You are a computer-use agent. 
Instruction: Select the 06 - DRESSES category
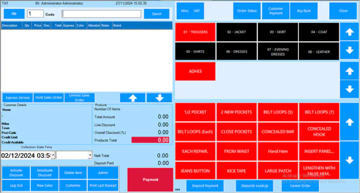(x=237, y=51)
